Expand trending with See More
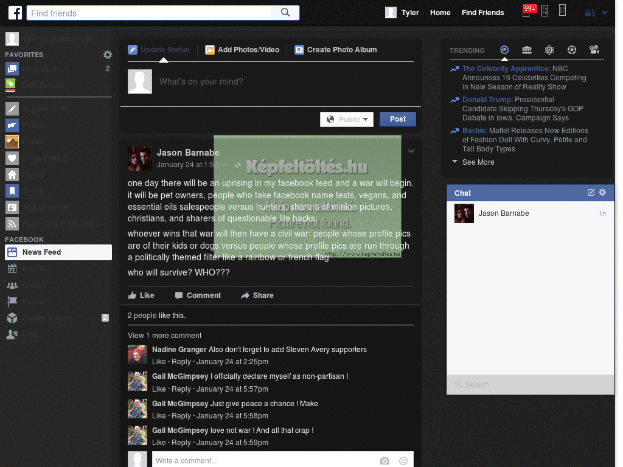Viewport: 623px width, 467px height. [478, 162]
